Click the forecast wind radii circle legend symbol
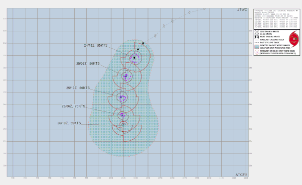Viewport: 302px width, 185px height. 257,52
